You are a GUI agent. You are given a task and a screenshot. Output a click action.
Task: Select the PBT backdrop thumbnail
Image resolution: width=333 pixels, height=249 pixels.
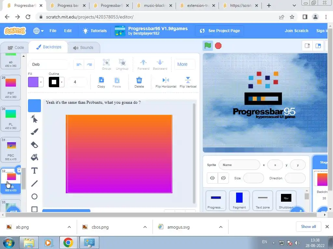point(11,88)
